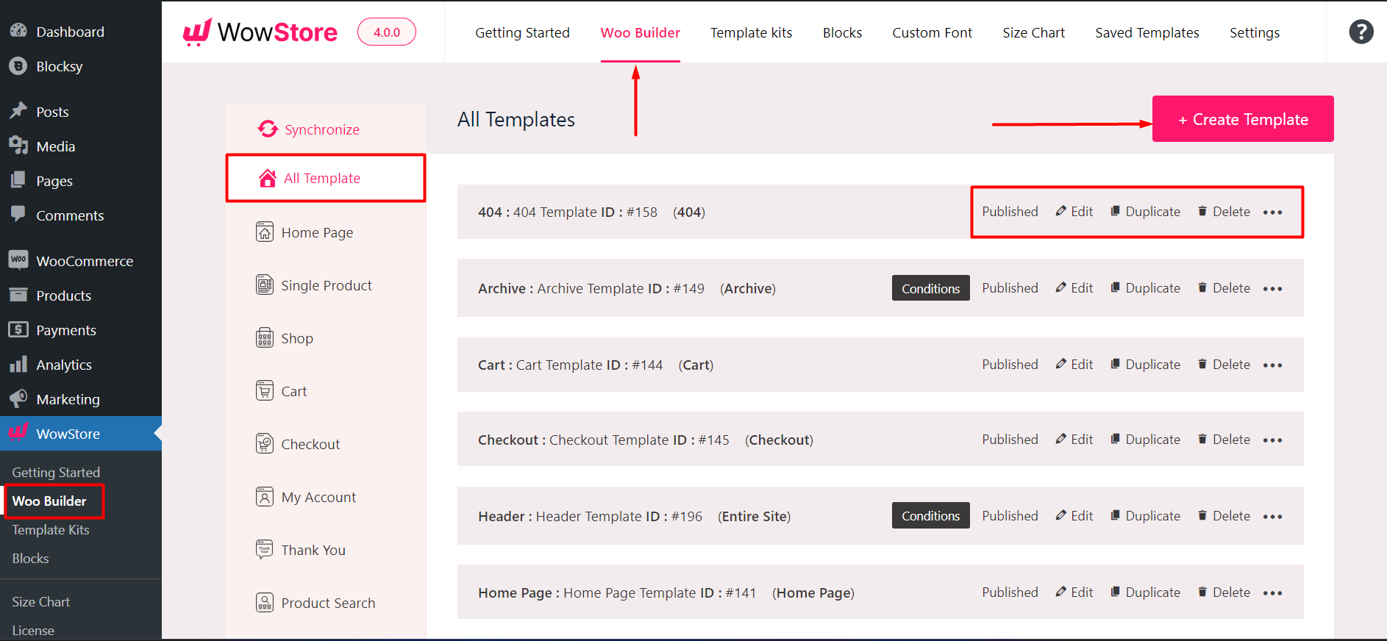The width and height of the screenshot is (1387, 641).
Task: Open more options for 404 template
Action: point(1272,212)
